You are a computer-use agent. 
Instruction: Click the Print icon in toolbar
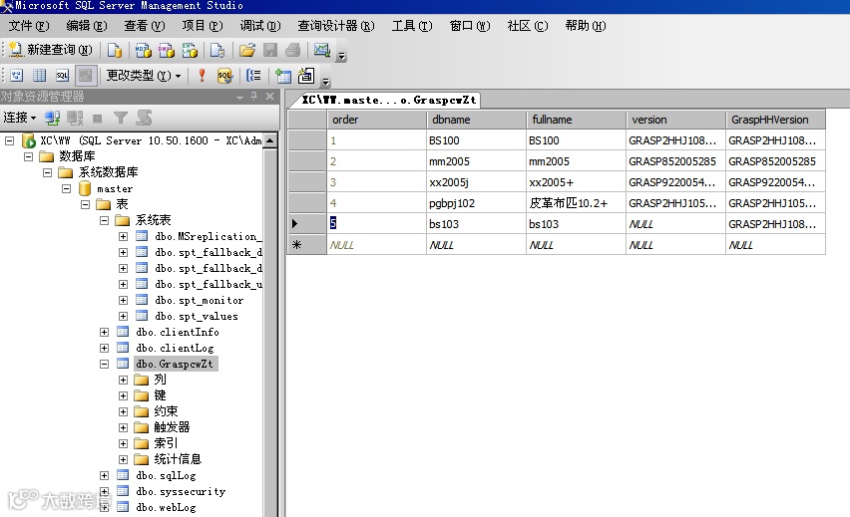click(x=292, y=51)
